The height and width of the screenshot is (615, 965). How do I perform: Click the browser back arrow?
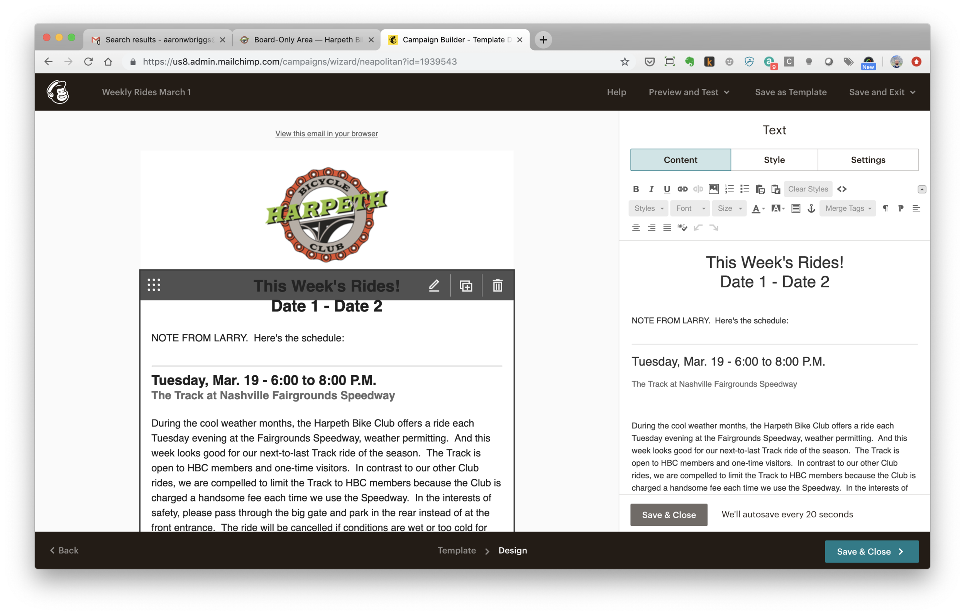(49, 61)
